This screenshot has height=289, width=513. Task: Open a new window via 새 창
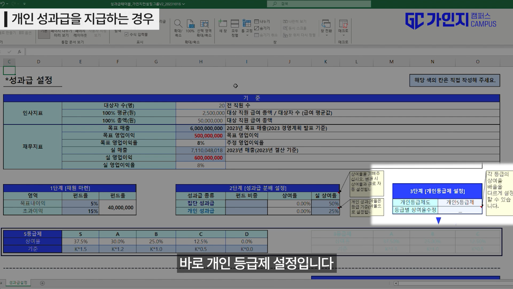point(223,27)
